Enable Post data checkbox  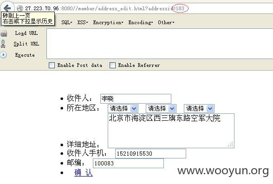pos(52,65)
